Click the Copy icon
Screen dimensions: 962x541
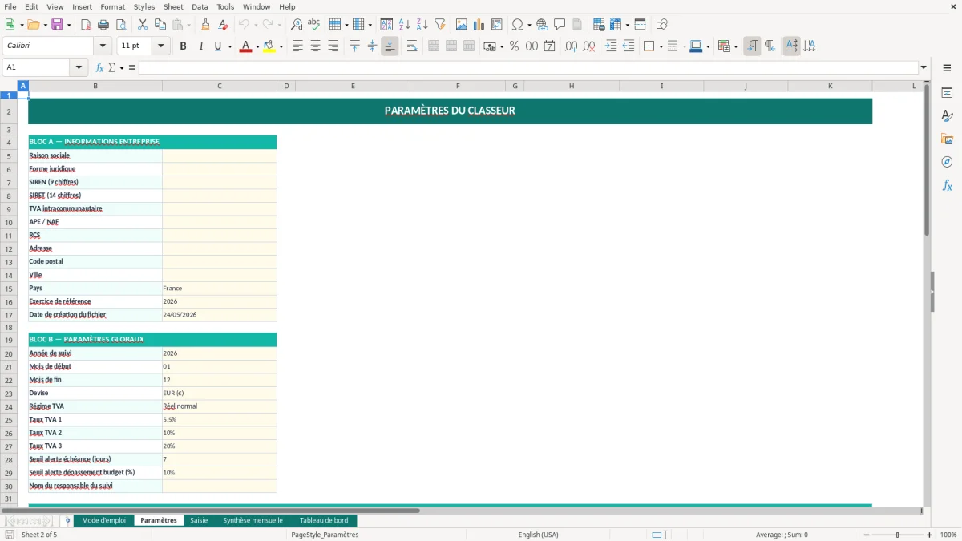pyautogui.click(x=160, y=25)
